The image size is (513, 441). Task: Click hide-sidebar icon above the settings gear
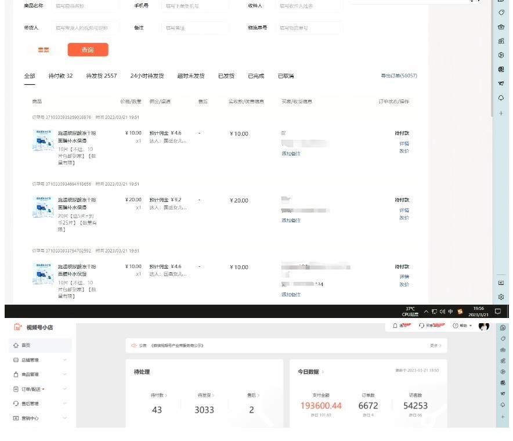501,283
